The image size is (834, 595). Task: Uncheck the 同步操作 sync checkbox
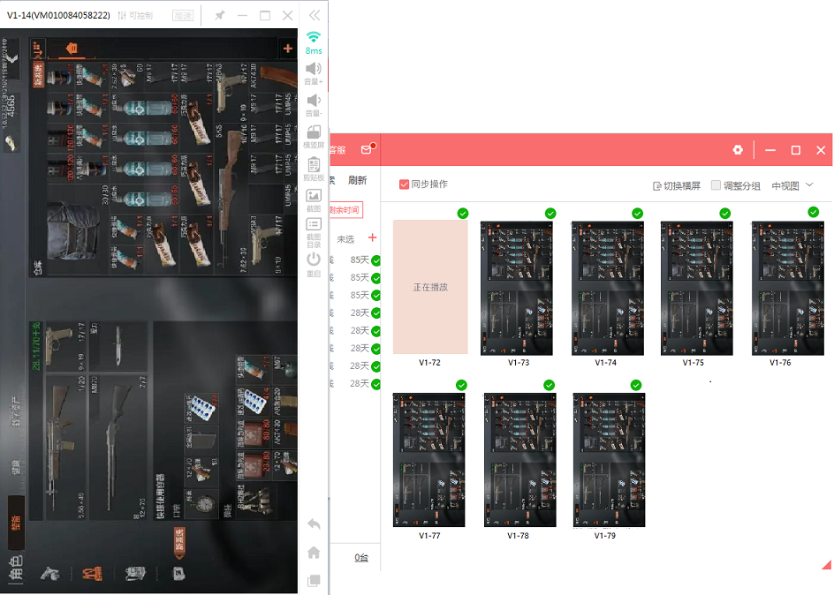tap(404, 185)
